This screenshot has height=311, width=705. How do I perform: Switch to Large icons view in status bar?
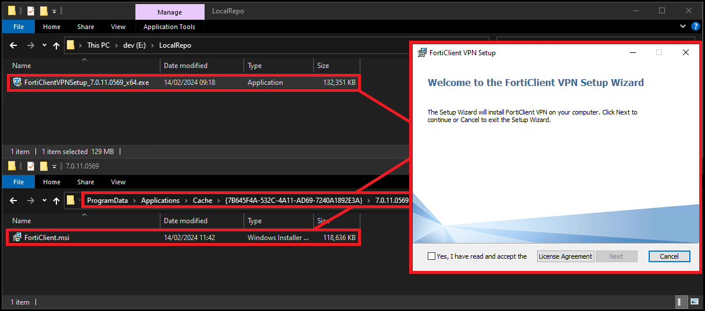694,302
